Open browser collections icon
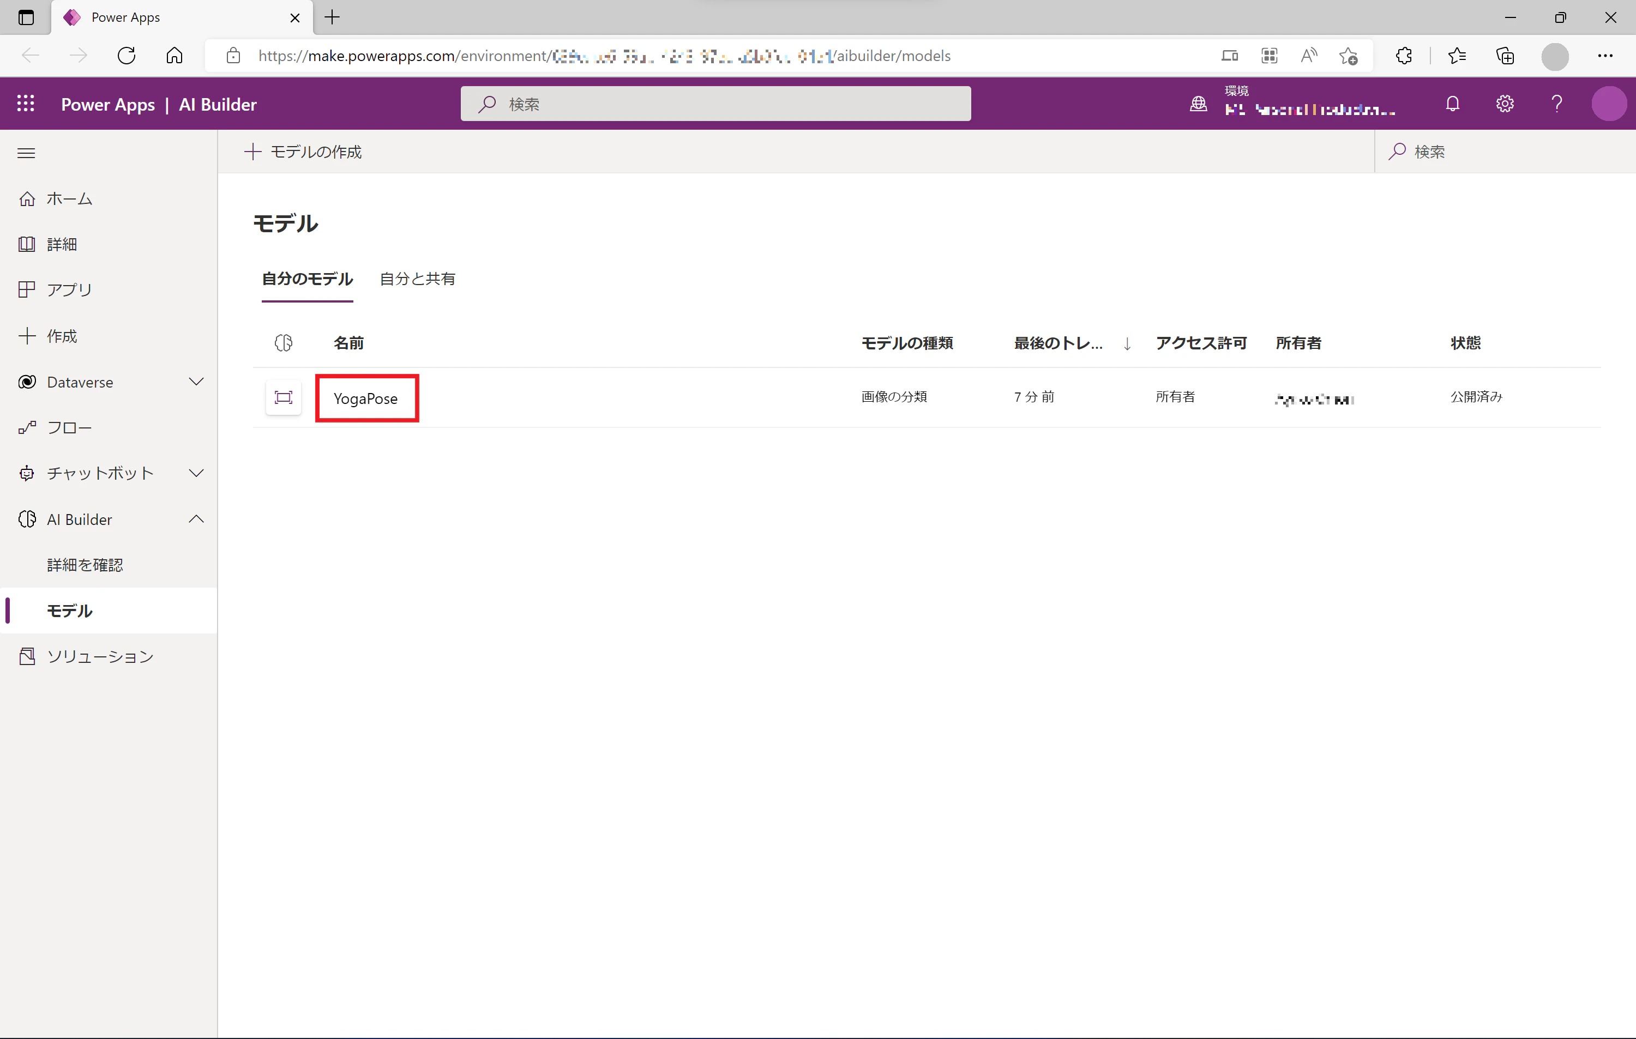1636x1039 pixels. pos(1505,56)
